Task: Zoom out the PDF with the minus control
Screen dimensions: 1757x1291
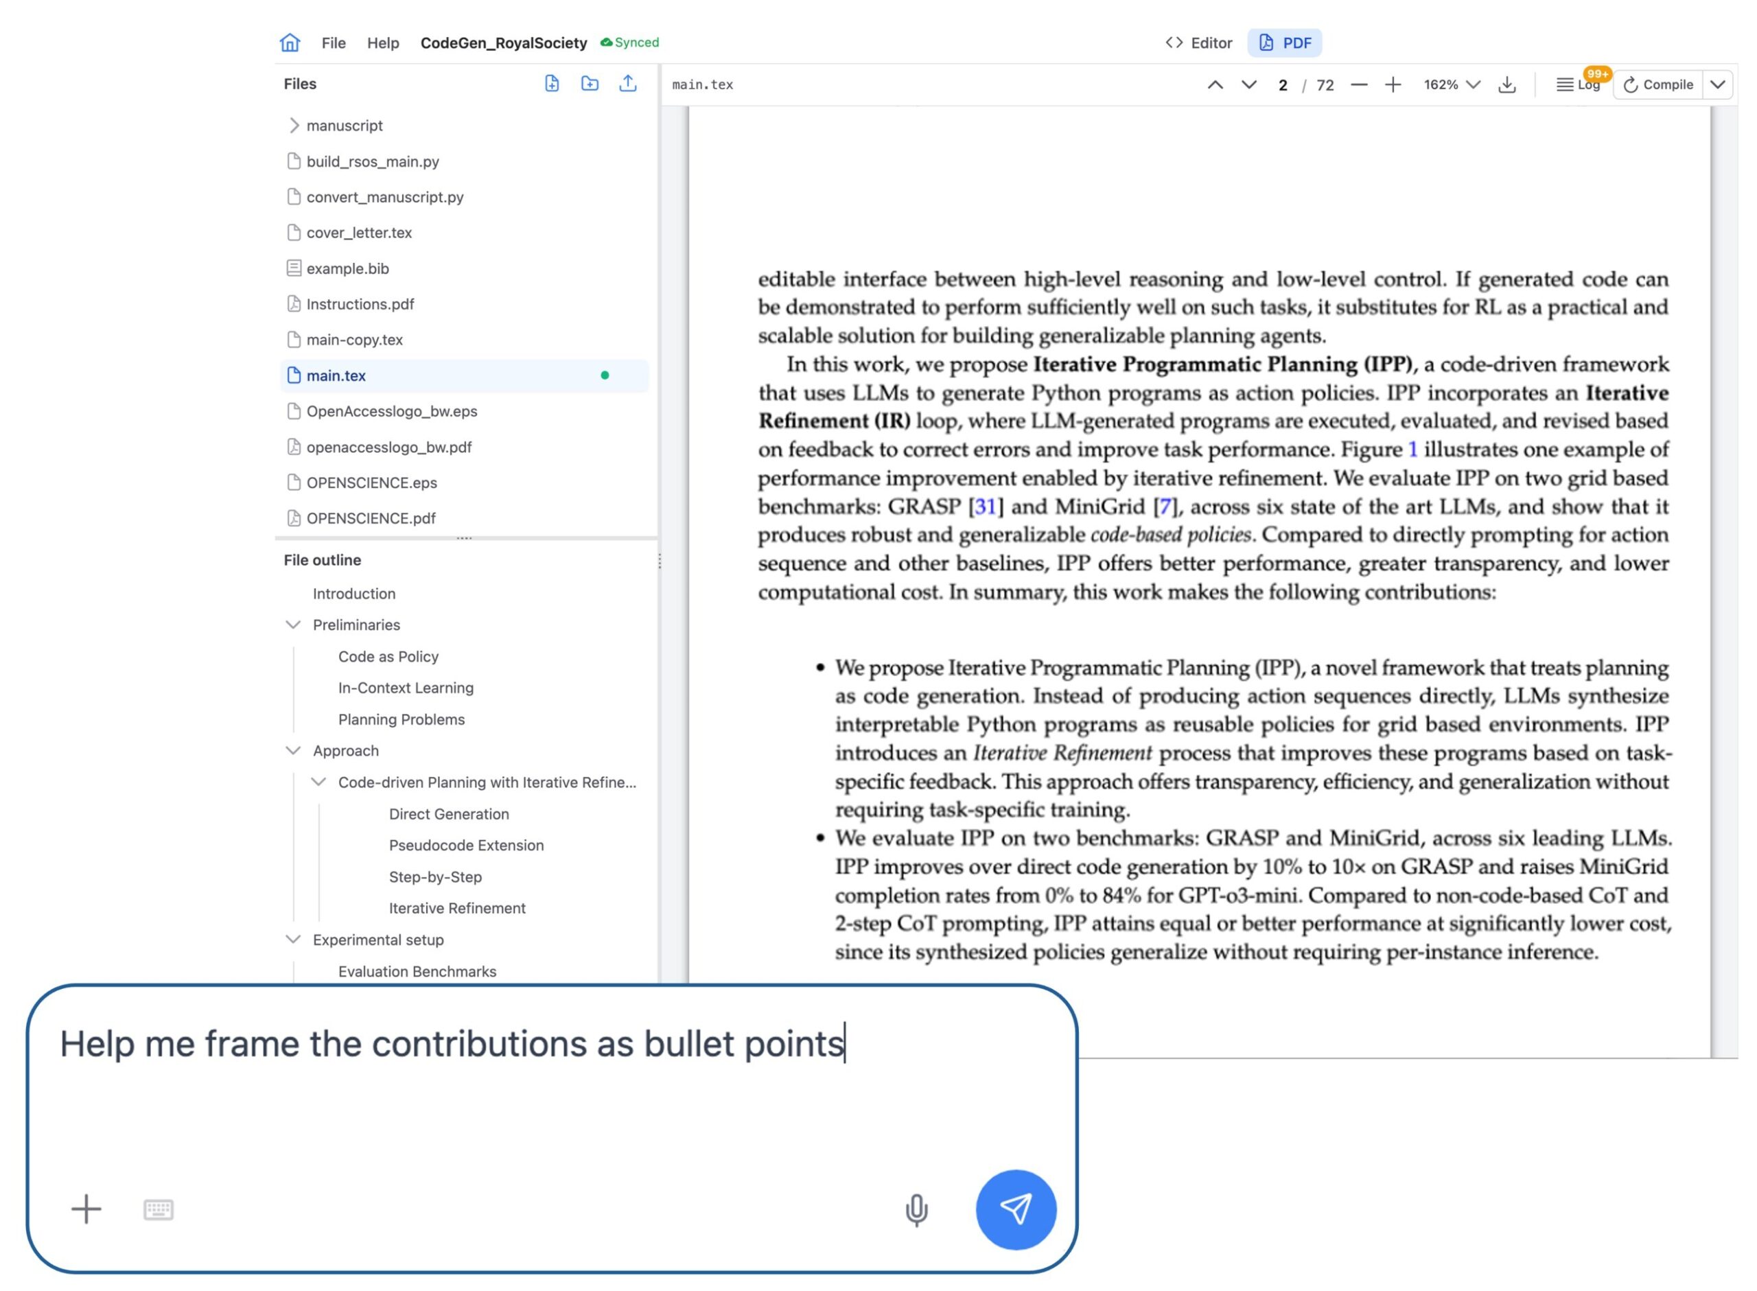Action: 1360,84
